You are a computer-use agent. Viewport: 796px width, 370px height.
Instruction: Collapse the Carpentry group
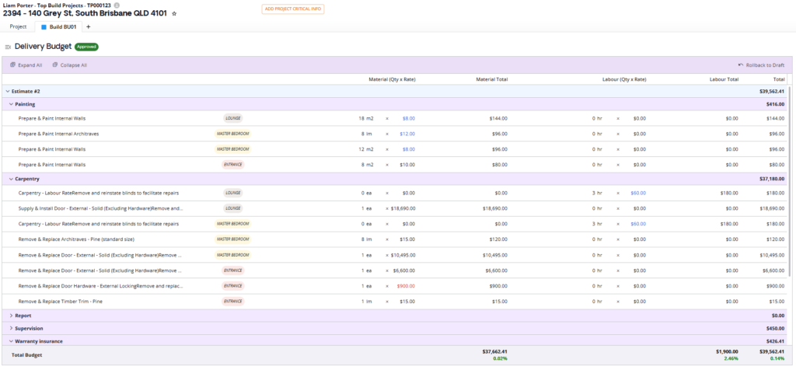[x=11, y=178]
